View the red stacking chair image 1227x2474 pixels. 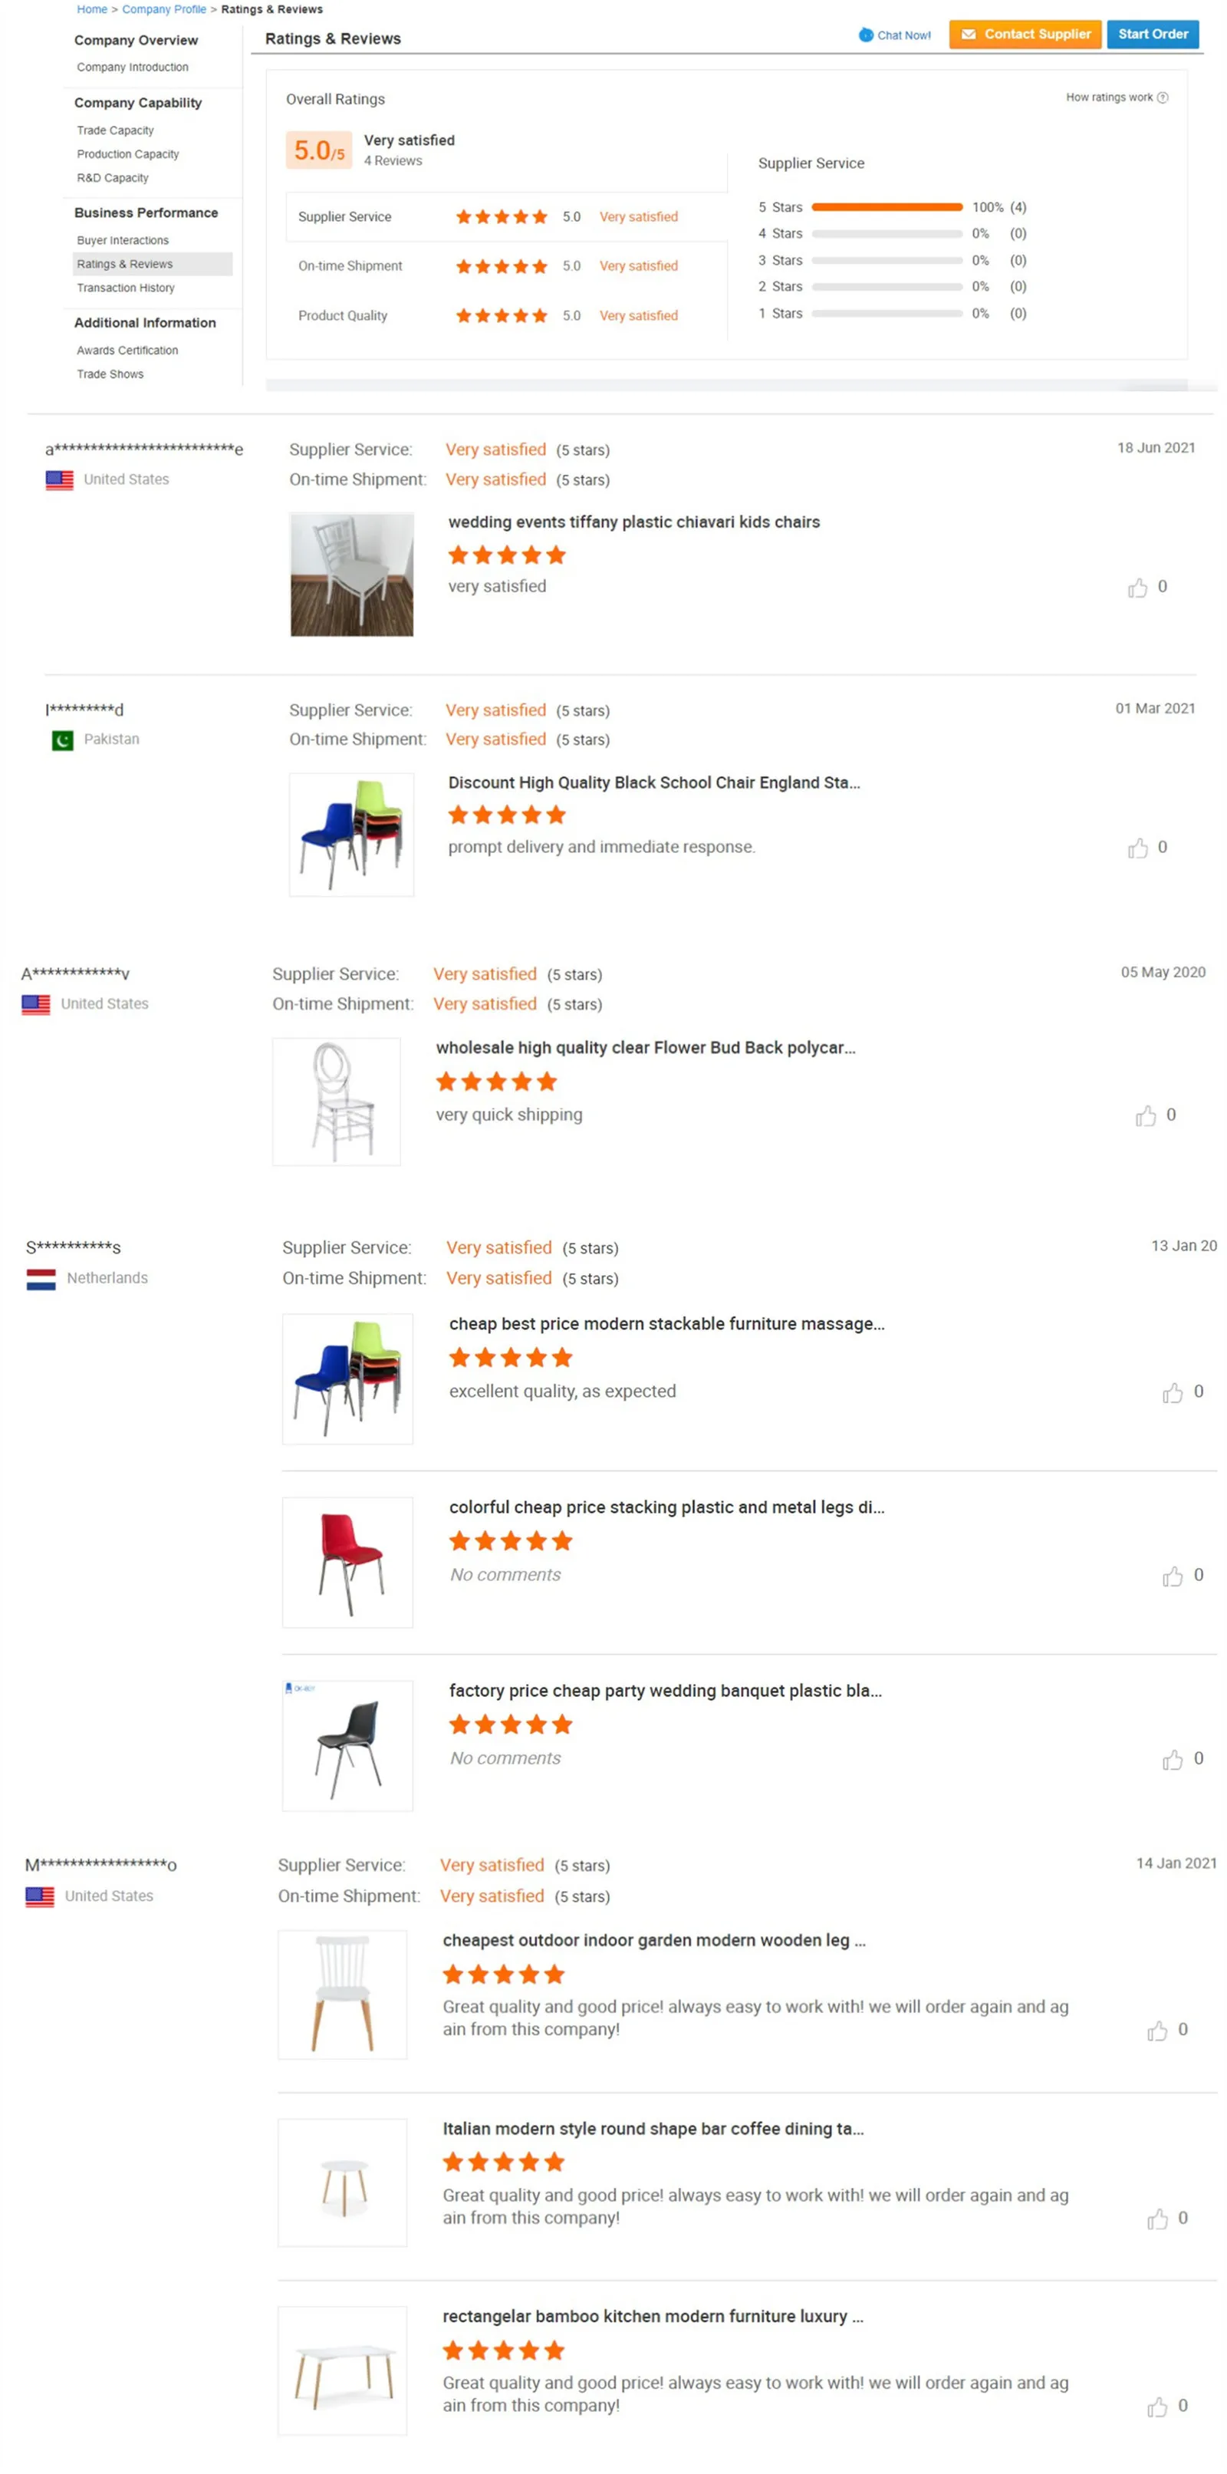347,1562
